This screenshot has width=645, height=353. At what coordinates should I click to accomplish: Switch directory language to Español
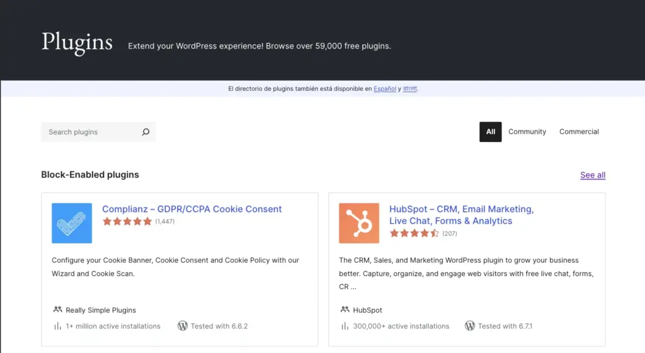pyautogui.click(x=385, y=88)
